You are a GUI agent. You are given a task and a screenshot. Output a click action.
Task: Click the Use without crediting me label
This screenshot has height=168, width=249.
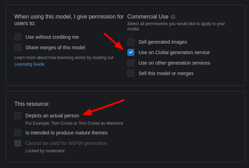coord(52,37)
